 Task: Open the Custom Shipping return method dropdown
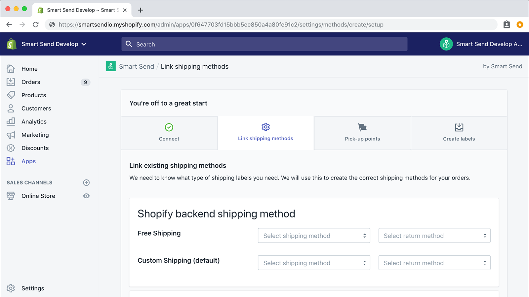click(434, 263)
